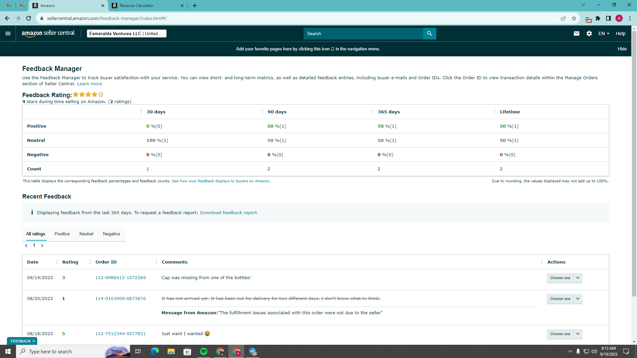Switch to the Positive feedback tab
The height and width of the screenshot is (358, 637).
point(62,234)
